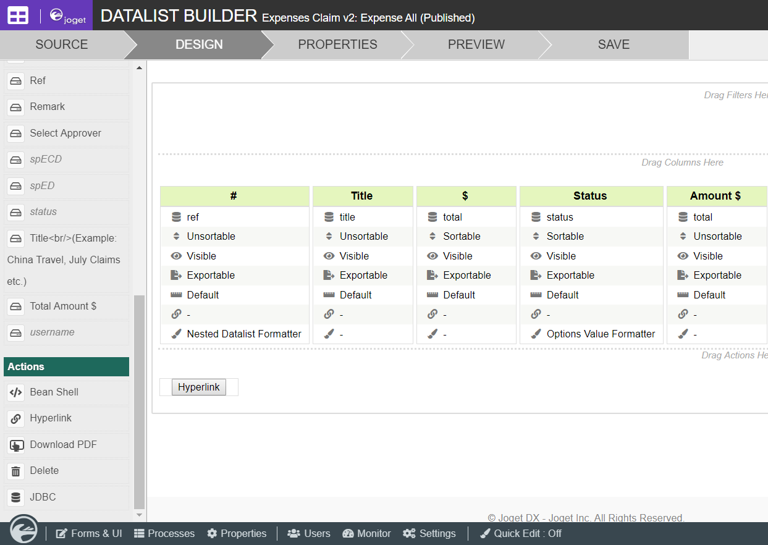Click the Actions section header
Viewport: 768px width, 545px height.
tap(67, 366)
